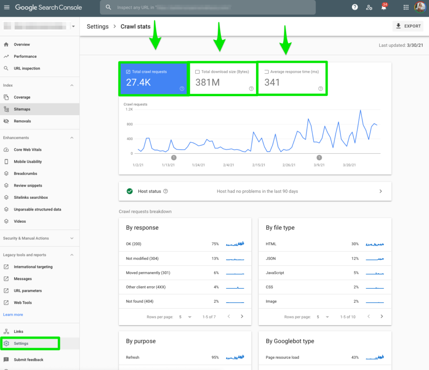Open the Core Web Vitals report
Image resolution: width=429 pixels, height=370 pixels.
28,149
